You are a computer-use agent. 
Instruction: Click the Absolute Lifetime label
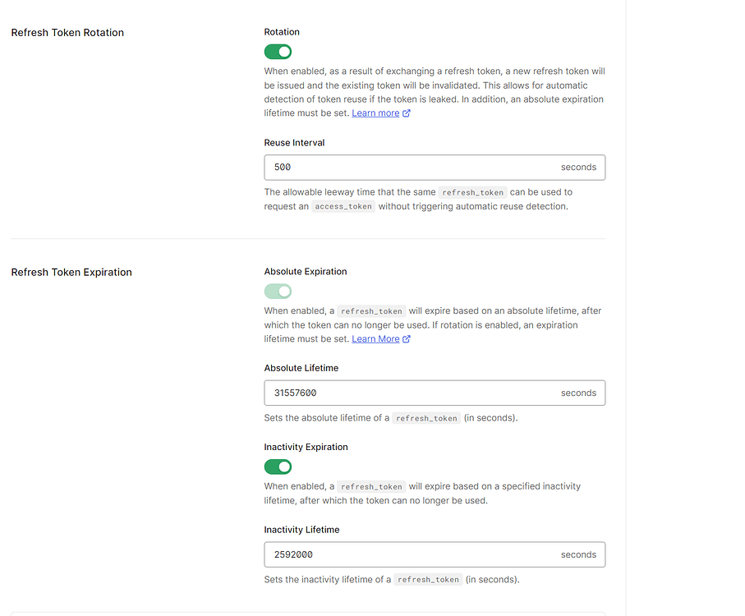click(301, 368)
